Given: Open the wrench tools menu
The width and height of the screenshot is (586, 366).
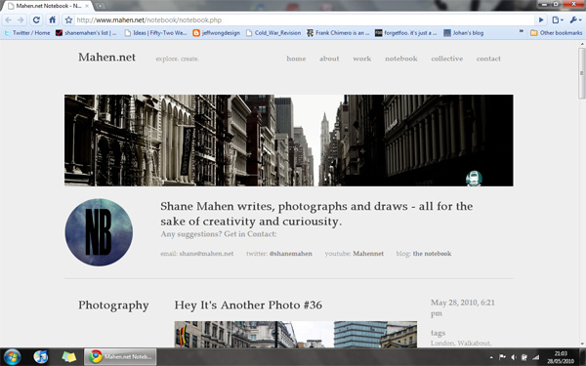Looking at the screenshot, I should (575, 20).
